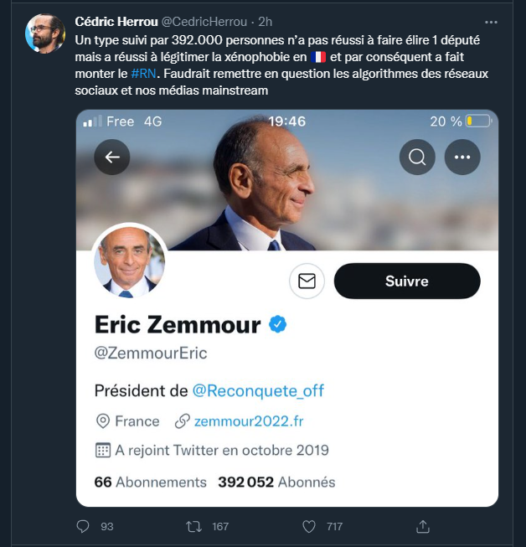Click the Suivre follow button
The image size is (526, 547).
tap(406, 281)
